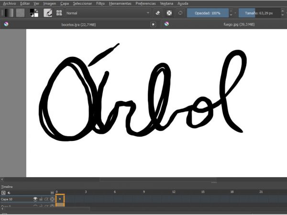The image size is (287, 215).
Task: Hide the Capa 10 layer
Action: [x=35, y=199]
